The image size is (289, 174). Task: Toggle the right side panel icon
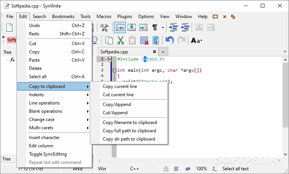tap(143, 27)
